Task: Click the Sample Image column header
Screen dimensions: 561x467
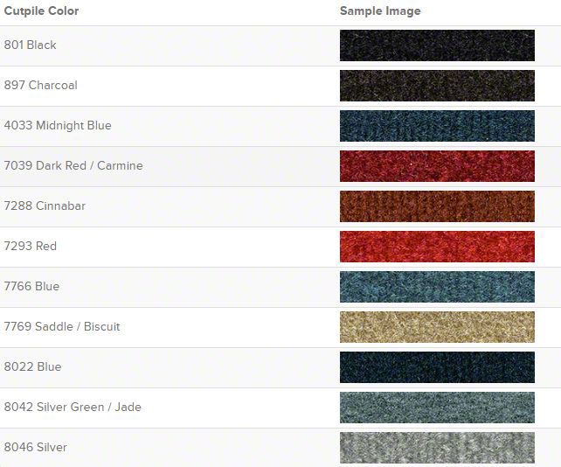Action: 380,11
